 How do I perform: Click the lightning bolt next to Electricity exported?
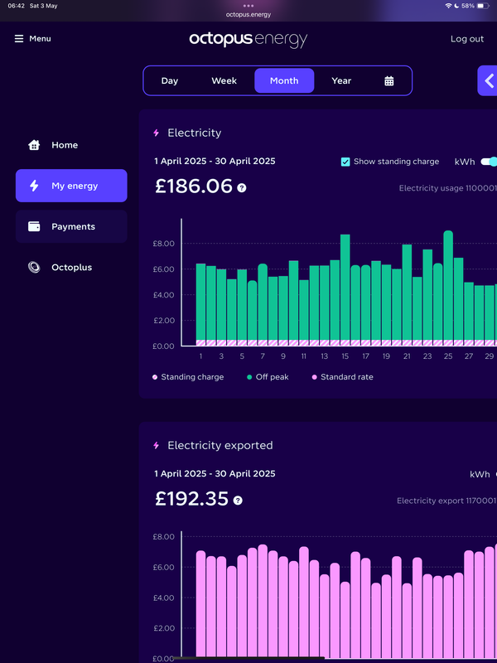(x=156, y=445)
